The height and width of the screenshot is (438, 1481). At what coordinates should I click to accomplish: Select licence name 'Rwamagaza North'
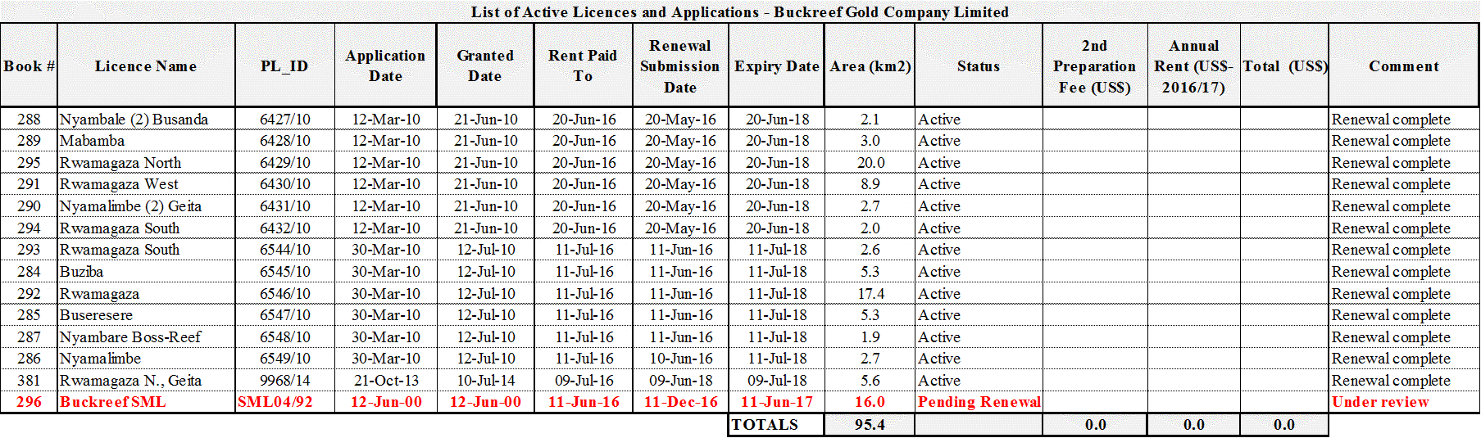tap(120, 163)
